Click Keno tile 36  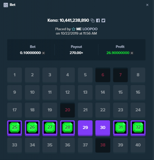(67, 145)
